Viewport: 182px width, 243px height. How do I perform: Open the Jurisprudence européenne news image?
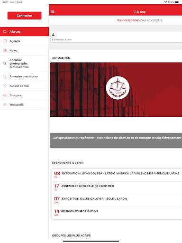pyautogui.click(x=116, y=90)
